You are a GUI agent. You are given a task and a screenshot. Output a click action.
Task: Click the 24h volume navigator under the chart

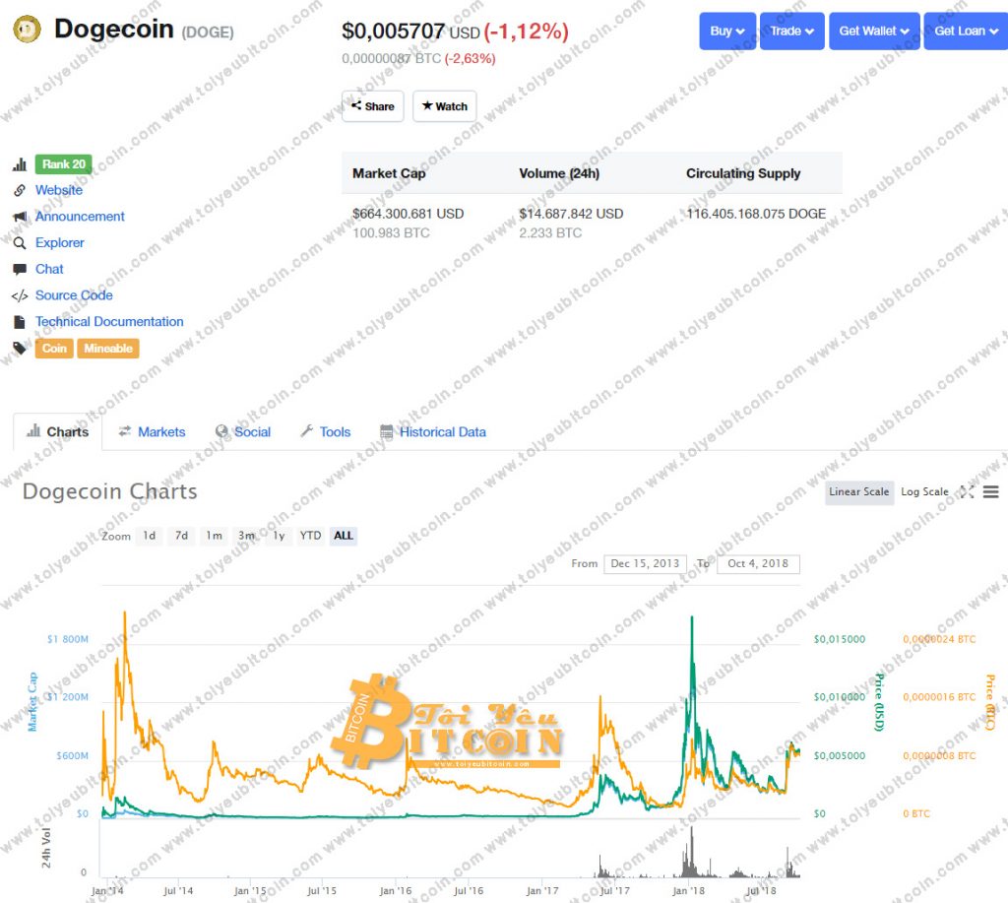(x=450, y=850)
